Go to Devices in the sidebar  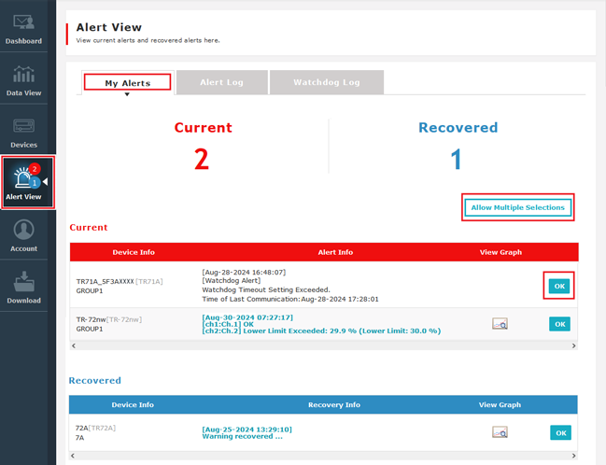click(x=23, y=133)
